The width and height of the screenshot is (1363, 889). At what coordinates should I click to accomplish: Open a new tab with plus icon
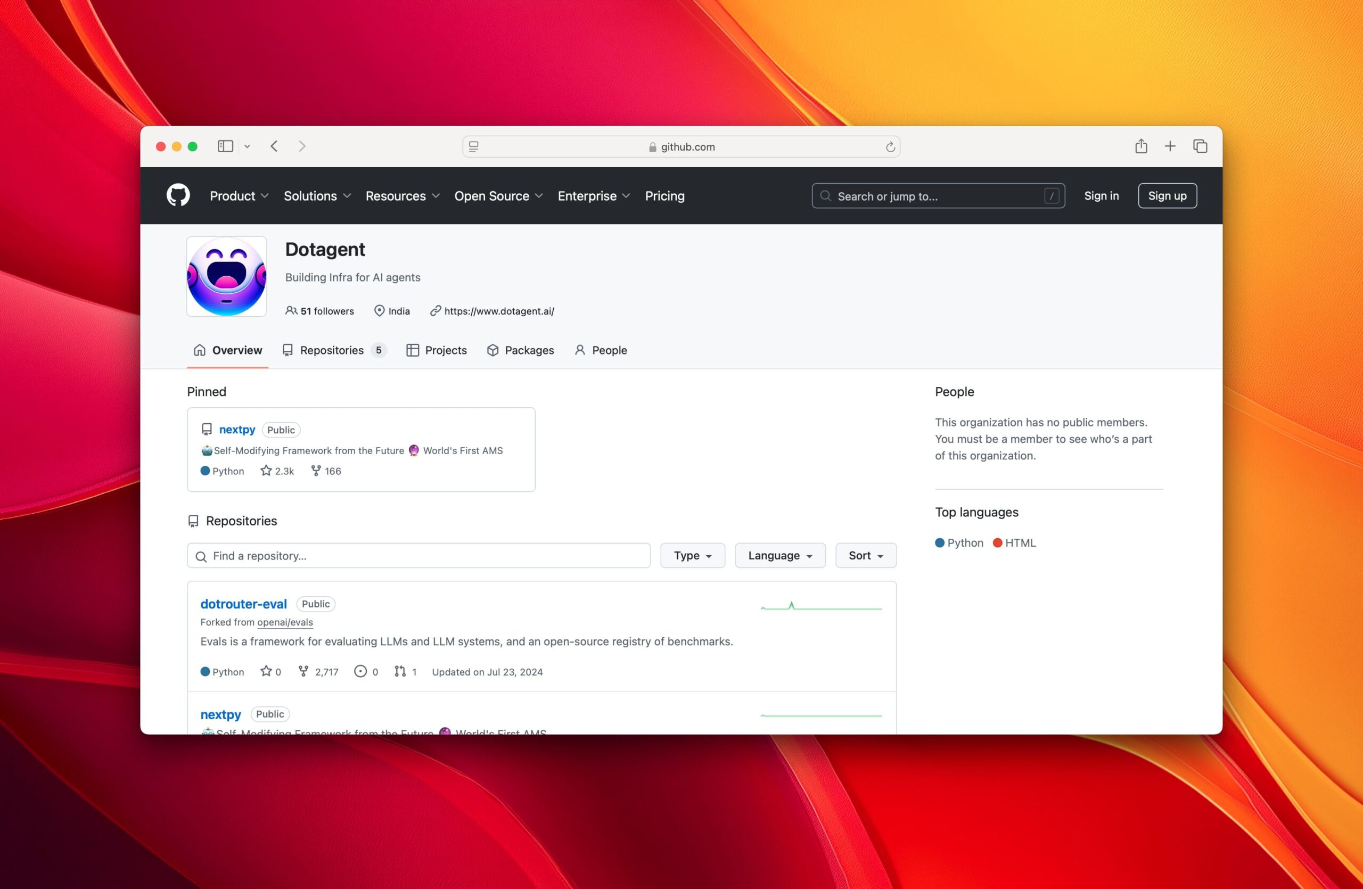1170,146
